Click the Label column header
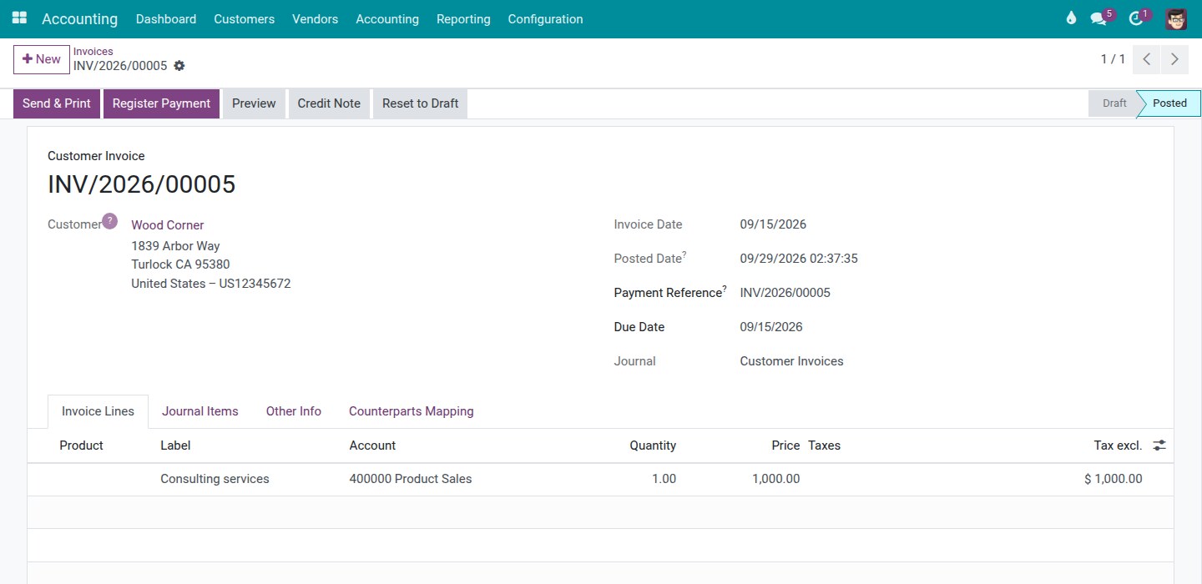 [x=175, y=446]
